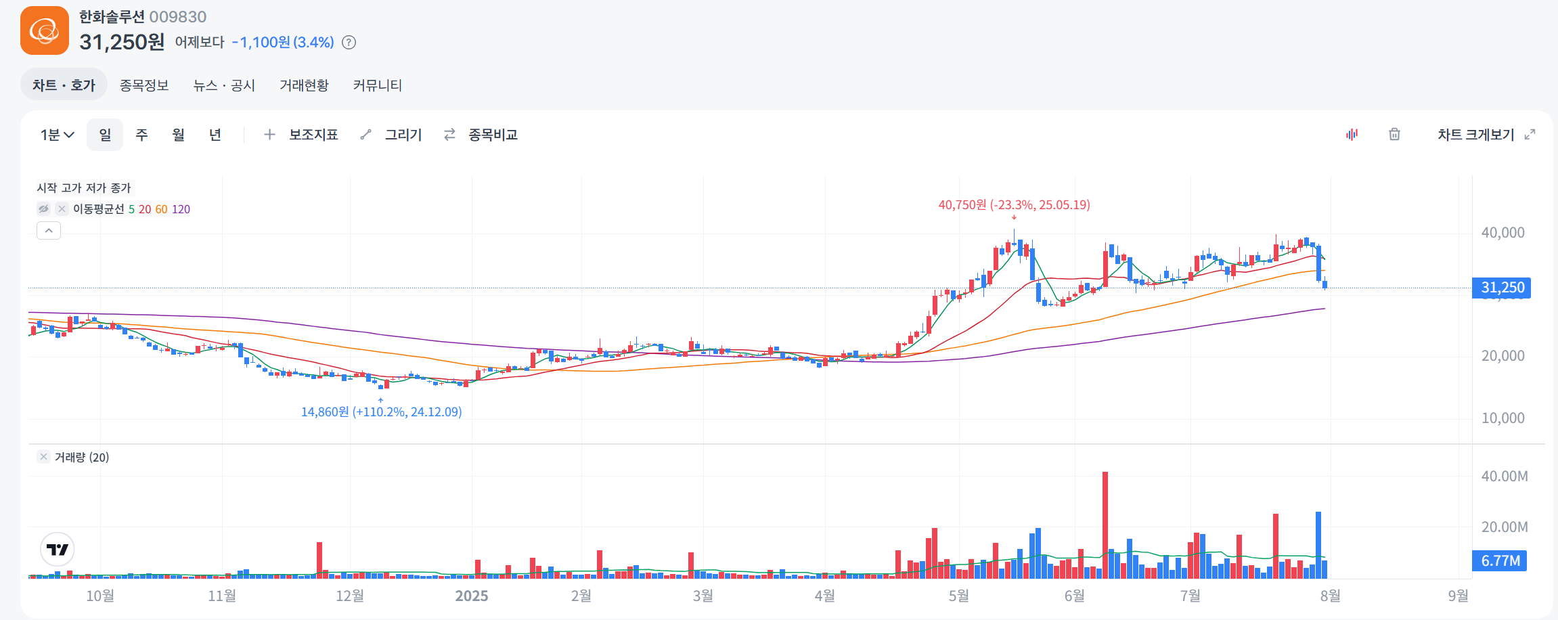Screen dimensions: 1558x620
Task: Click the 31,250 current price tag
Action: click(x=1502, y=288)
